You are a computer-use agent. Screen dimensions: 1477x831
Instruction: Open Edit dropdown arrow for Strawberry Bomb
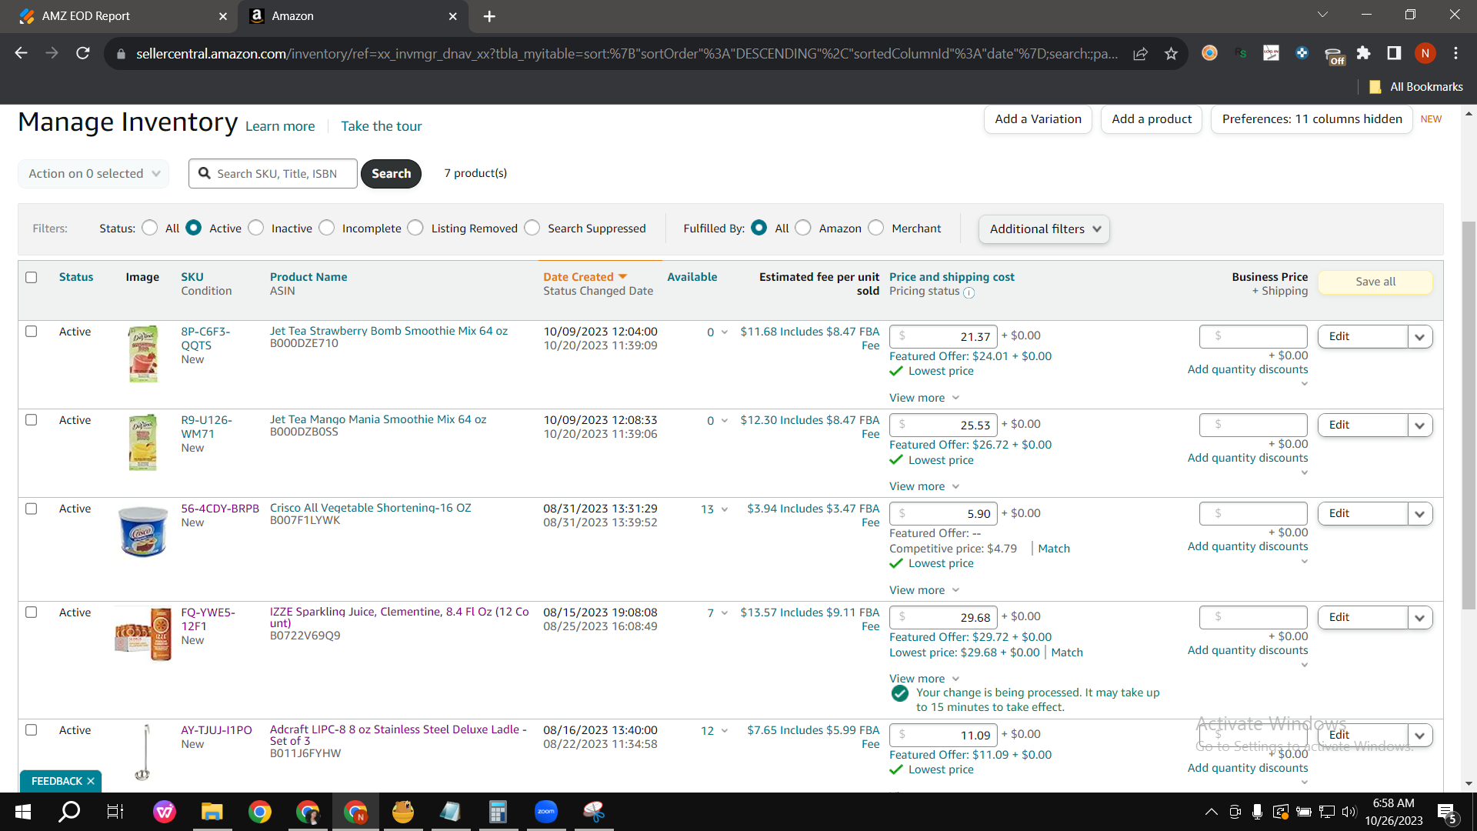1420,337
